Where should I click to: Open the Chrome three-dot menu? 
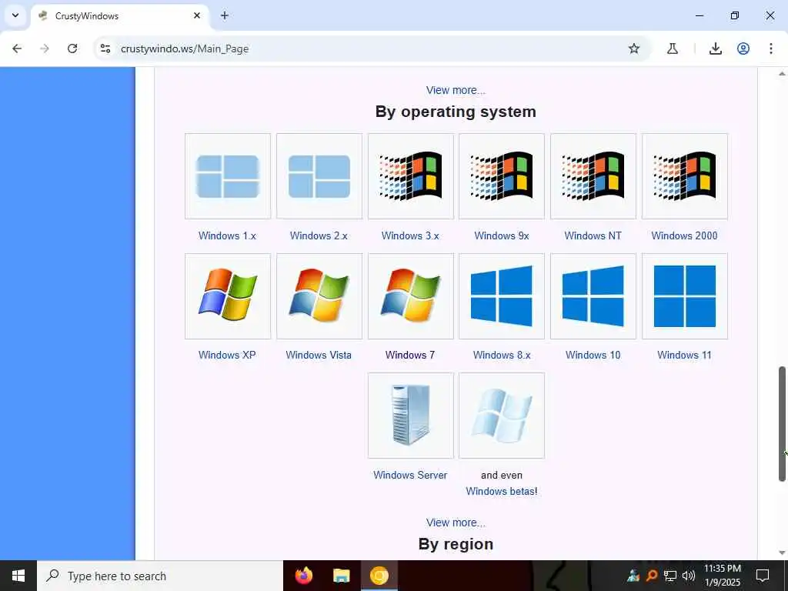pyautogui.click(x=771, y=48)
